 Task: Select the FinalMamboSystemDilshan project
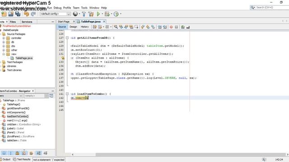[x=17, y=26]
